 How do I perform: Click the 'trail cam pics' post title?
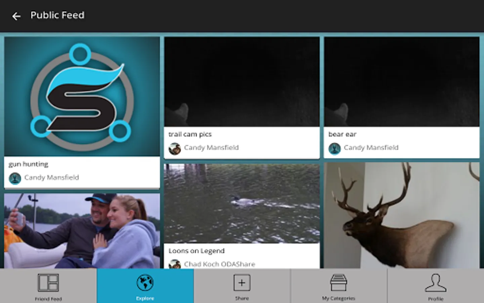tap(190, 134)
